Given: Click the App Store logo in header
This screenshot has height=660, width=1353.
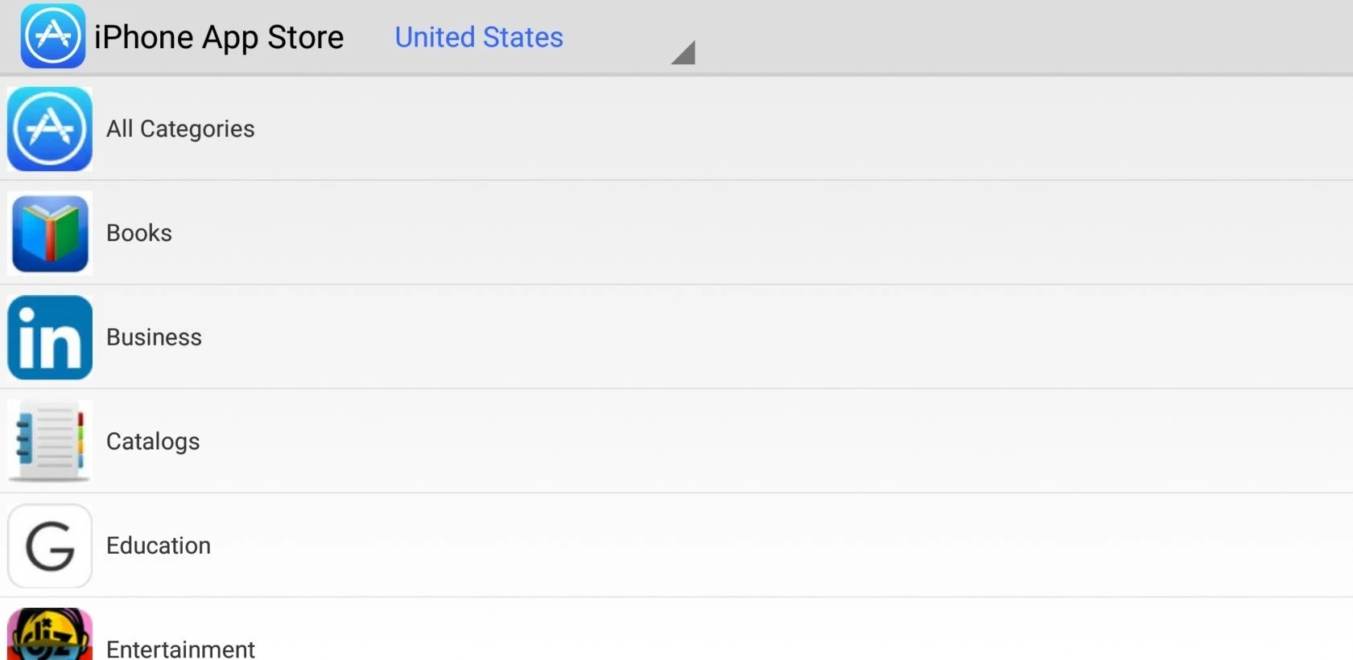Looking at the screenshot, I should tap(52, 36).
